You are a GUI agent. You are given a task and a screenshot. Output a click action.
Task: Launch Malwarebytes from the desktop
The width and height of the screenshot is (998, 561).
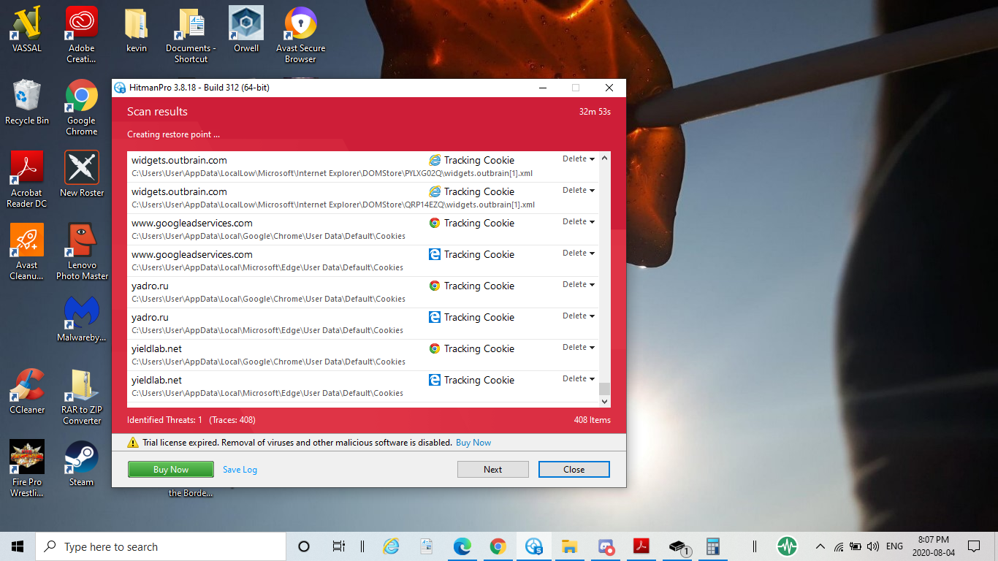pos(81,318)
